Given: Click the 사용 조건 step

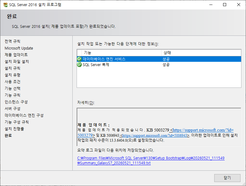Looking at the screenshot, I should [x=13, y=82].
